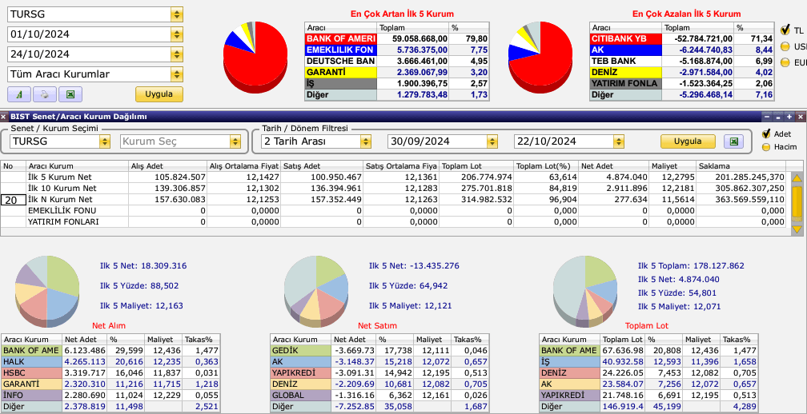Viewport: 807px width, 414px height.
Task: Open the TURSG dropdown in Senet / Kurum Seçimi
Action: (x=104, y=141)
